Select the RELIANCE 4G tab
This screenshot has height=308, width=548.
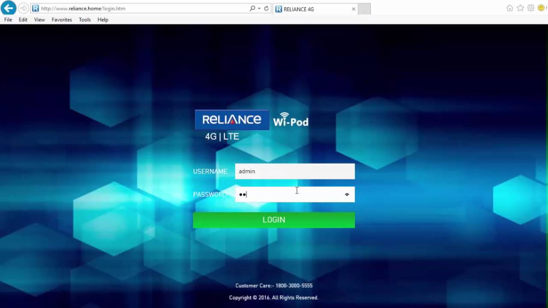316,9
